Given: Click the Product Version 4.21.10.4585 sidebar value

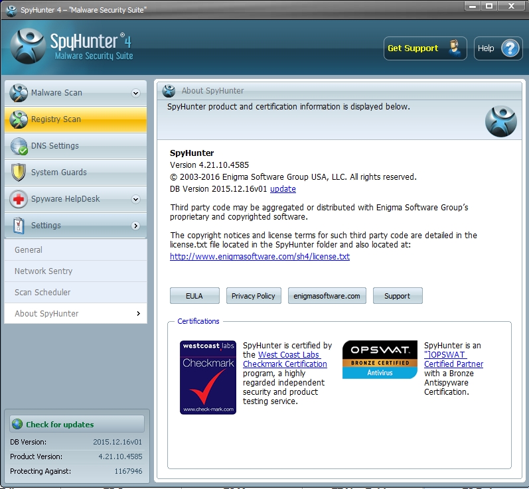Looking at the screenshot, I should tap(120, 456).
